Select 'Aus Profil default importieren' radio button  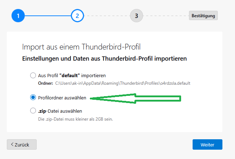point(33,75)
